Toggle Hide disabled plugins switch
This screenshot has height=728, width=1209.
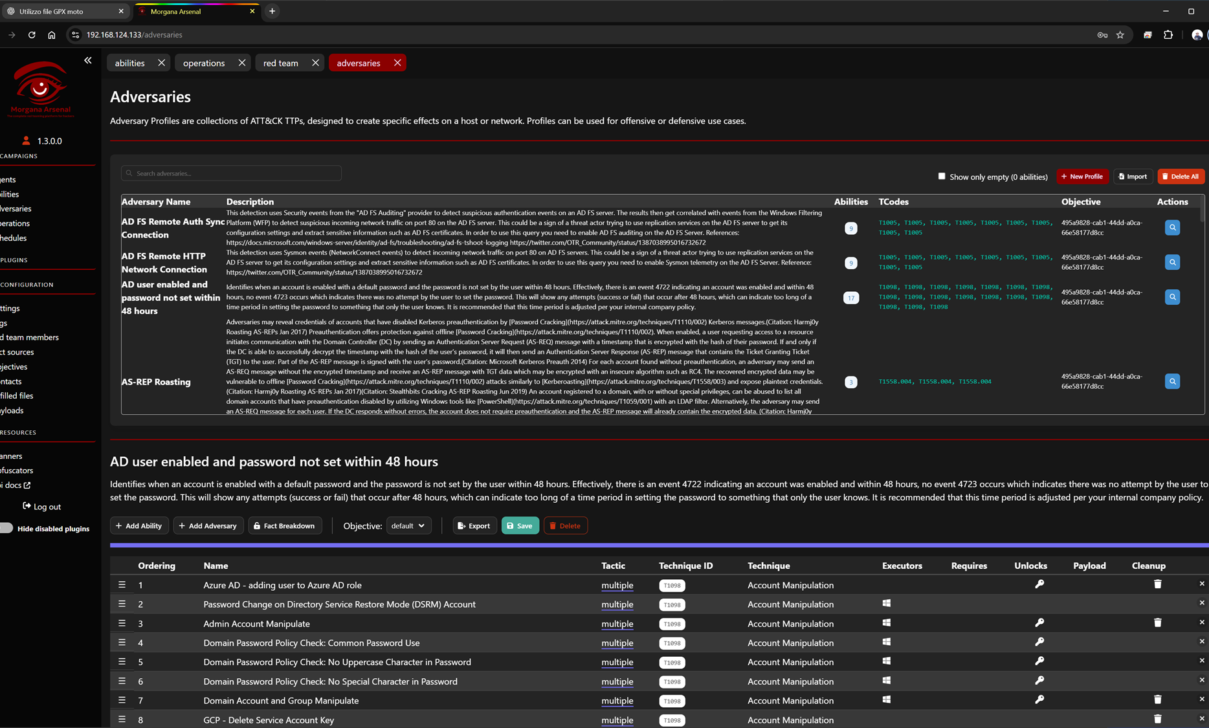pos(7,528)
